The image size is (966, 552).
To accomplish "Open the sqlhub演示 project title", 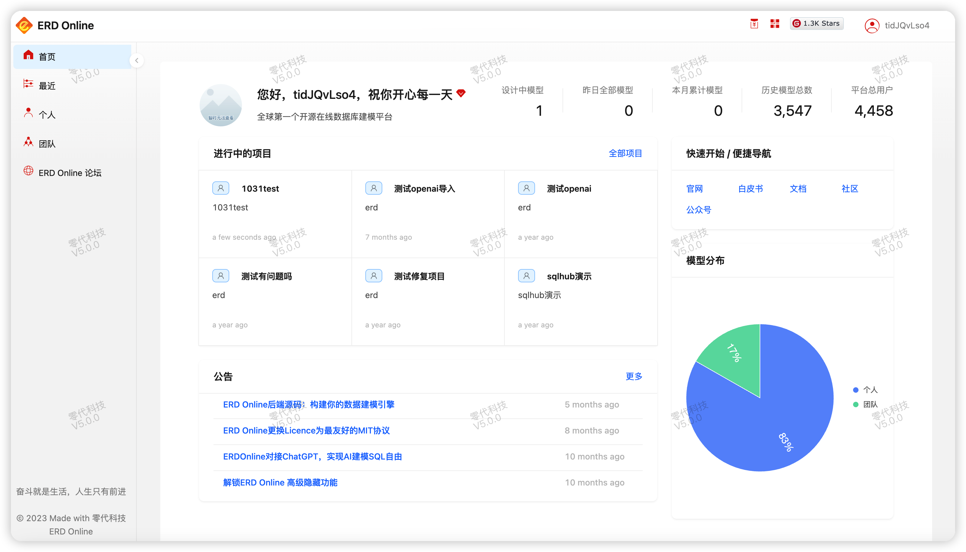I will [569, 276].
